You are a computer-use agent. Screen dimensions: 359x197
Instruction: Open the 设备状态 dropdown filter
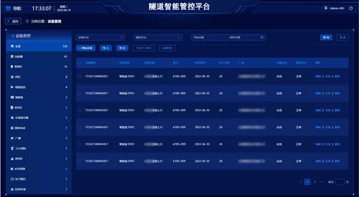[100, 37]
